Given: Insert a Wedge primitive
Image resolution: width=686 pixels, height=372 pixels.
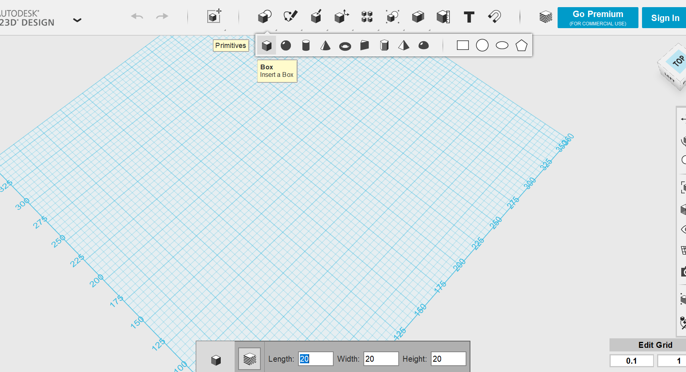Looking at the screenshot, I should coord(365,46).
